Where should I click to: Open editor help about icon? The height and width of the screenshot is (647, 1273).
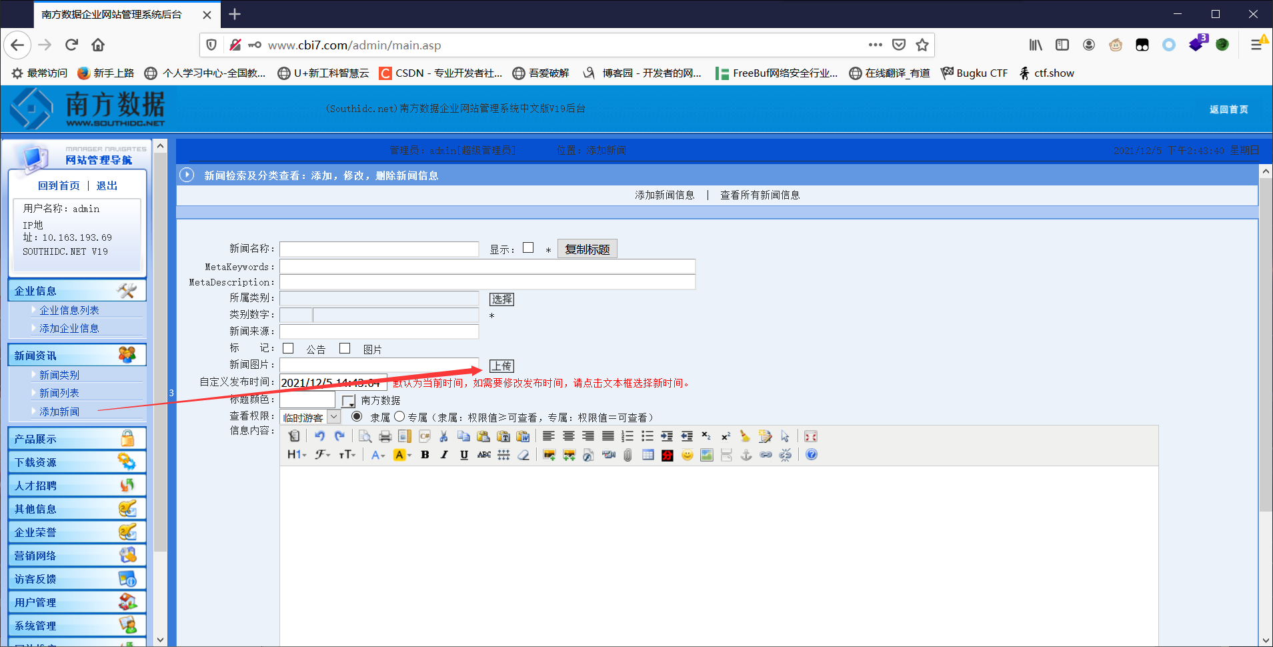(812, 455)
